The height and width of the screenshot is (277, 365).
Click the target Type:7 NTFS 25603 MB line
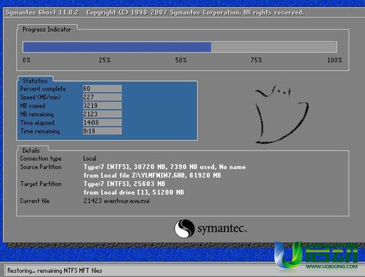coord(124,184)
